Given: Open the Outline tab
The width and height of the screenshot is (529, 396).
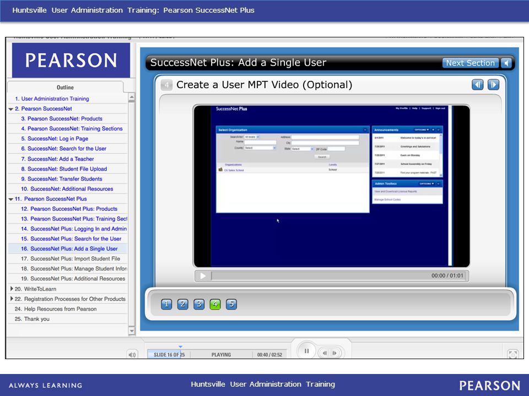Looking at the screenshot, I should point(65,87).
